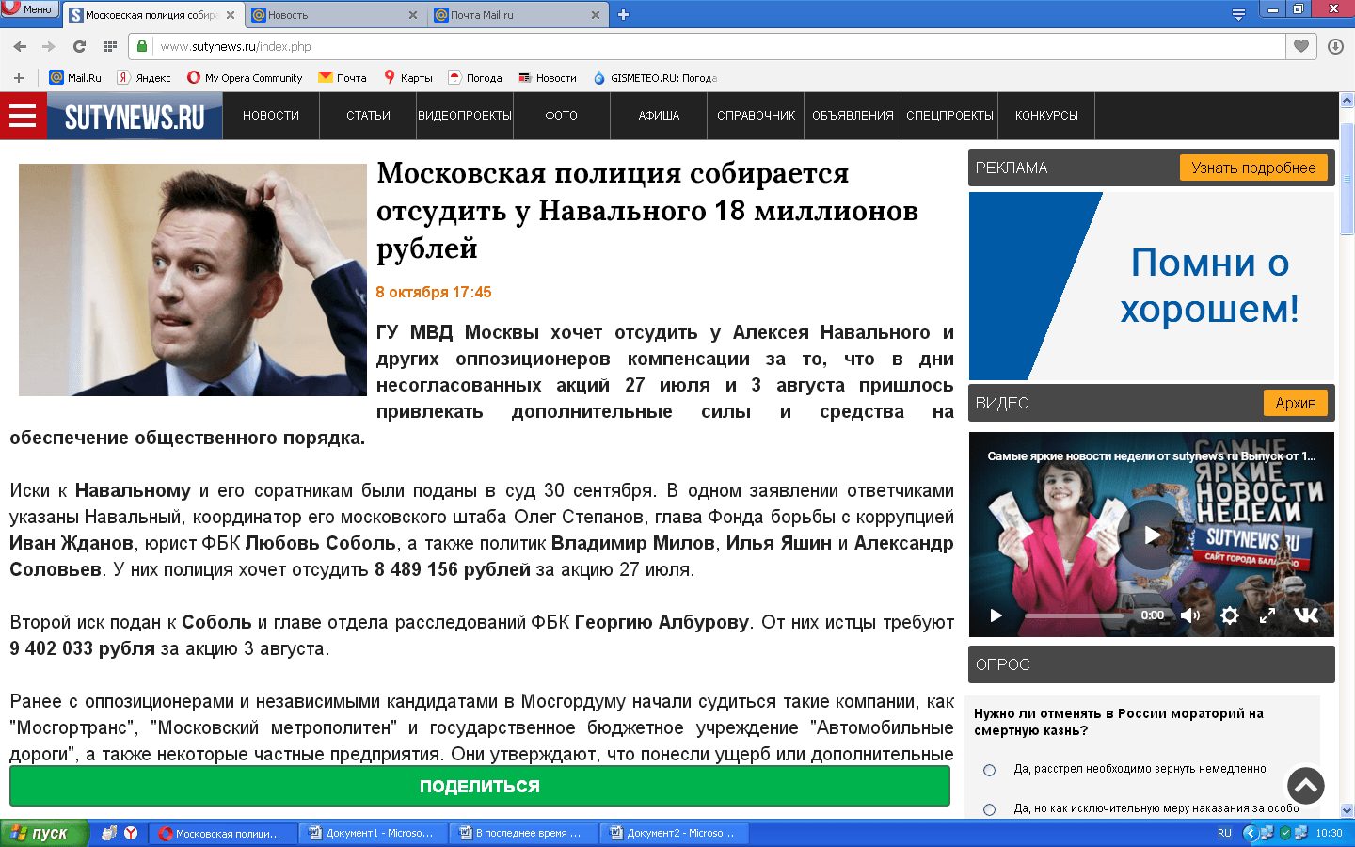Open the Windows пуск start button

44,833
